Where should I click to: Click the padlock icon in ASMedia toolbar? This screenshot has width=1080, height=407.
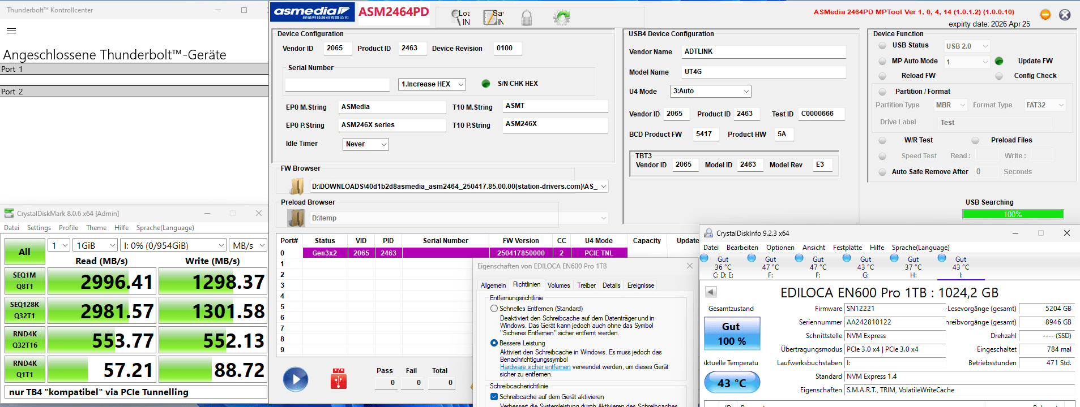tap(527, 18)
